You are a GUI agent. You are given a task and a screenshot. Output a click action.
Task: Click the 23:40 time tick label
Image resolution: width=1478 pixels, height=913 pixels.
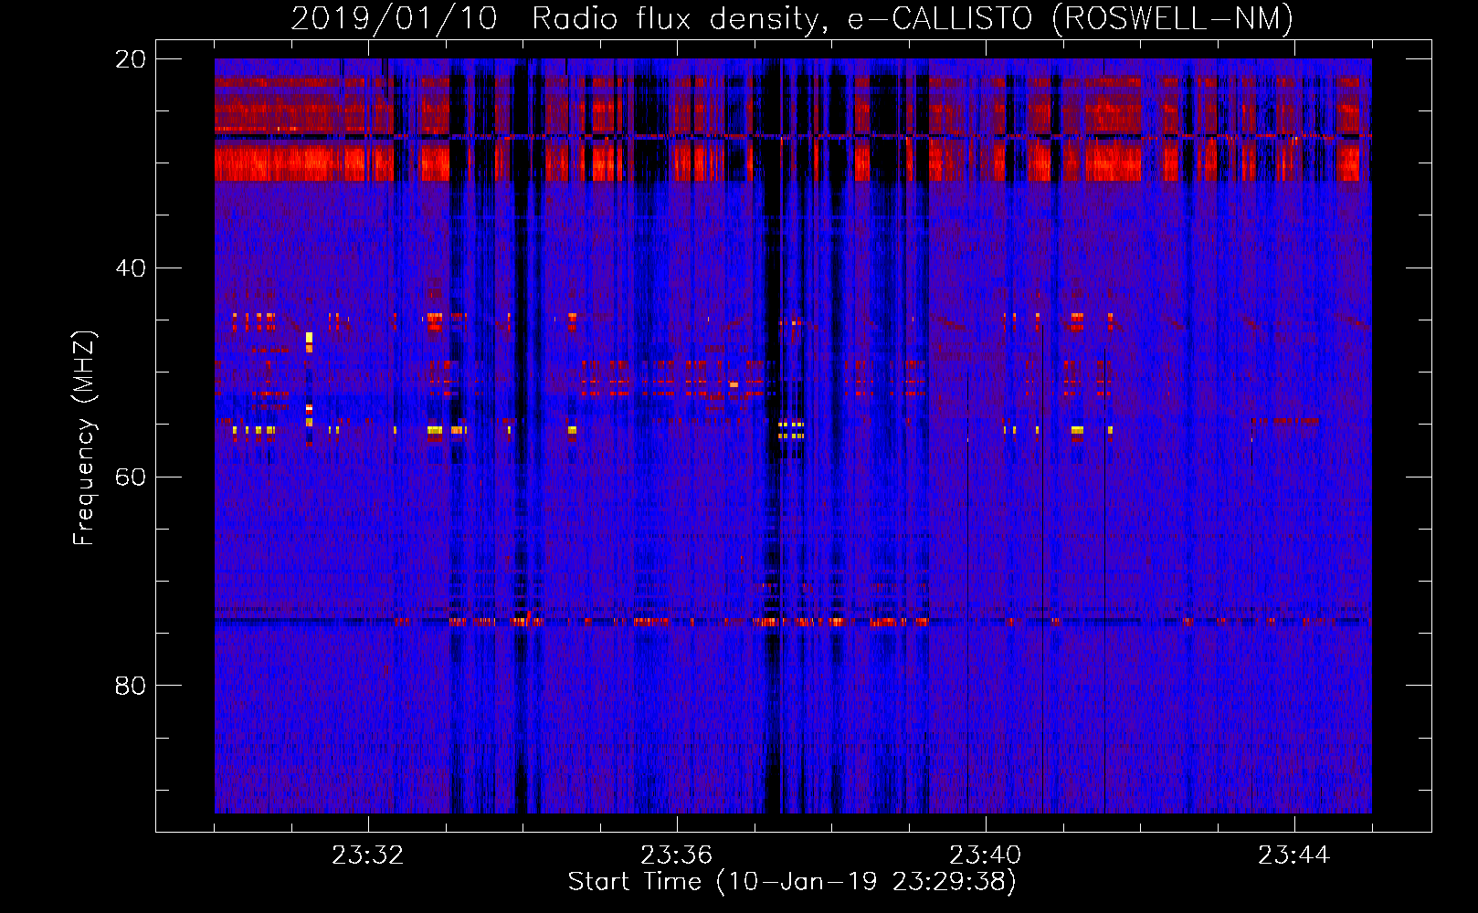pos(985,855)
